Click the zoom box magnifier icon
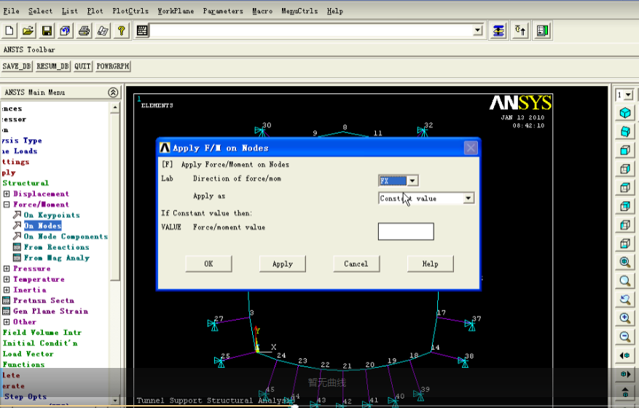 pyautogui.click(x=624, y=280)
